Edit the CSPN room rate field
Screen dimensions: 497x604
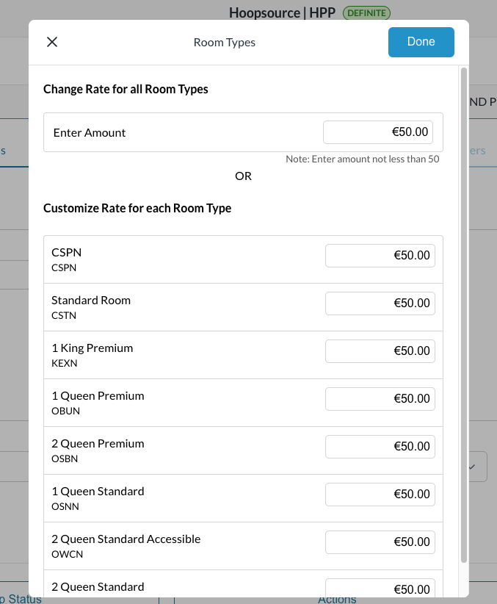tap(380, 255)
